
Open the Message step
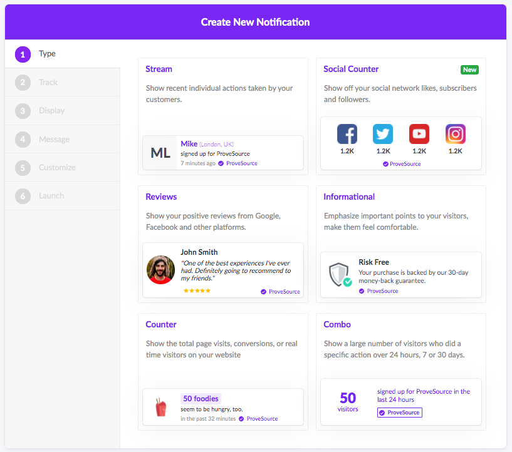coord(63,139)
